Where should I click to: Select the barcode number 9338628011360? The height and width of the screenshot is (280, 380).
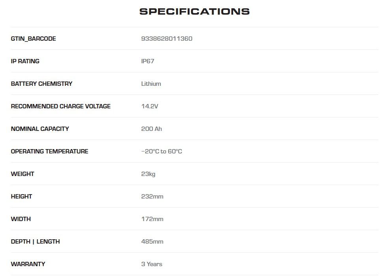point(167,39)
